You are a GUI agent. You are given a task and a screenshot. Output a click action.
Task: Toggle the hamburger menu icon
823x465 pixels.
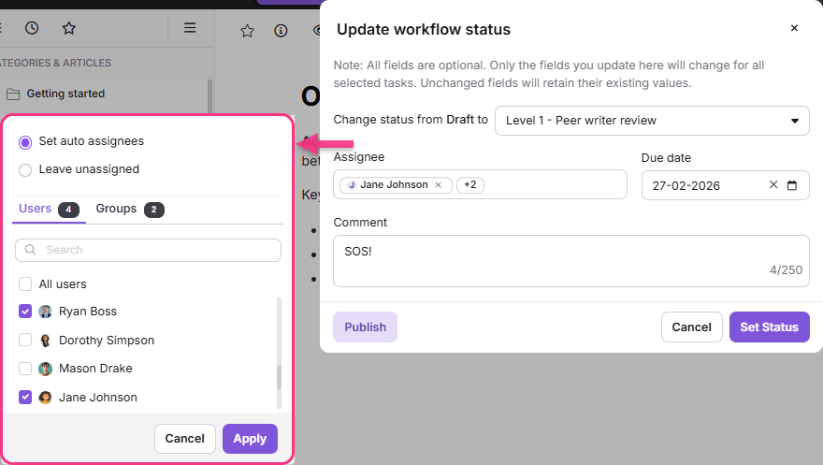[x=190, y=27]
